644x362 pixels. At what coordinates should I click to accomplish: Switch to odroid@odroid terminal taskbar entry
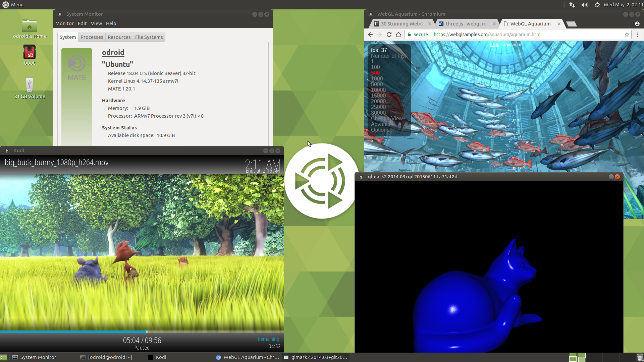(106, 357)
